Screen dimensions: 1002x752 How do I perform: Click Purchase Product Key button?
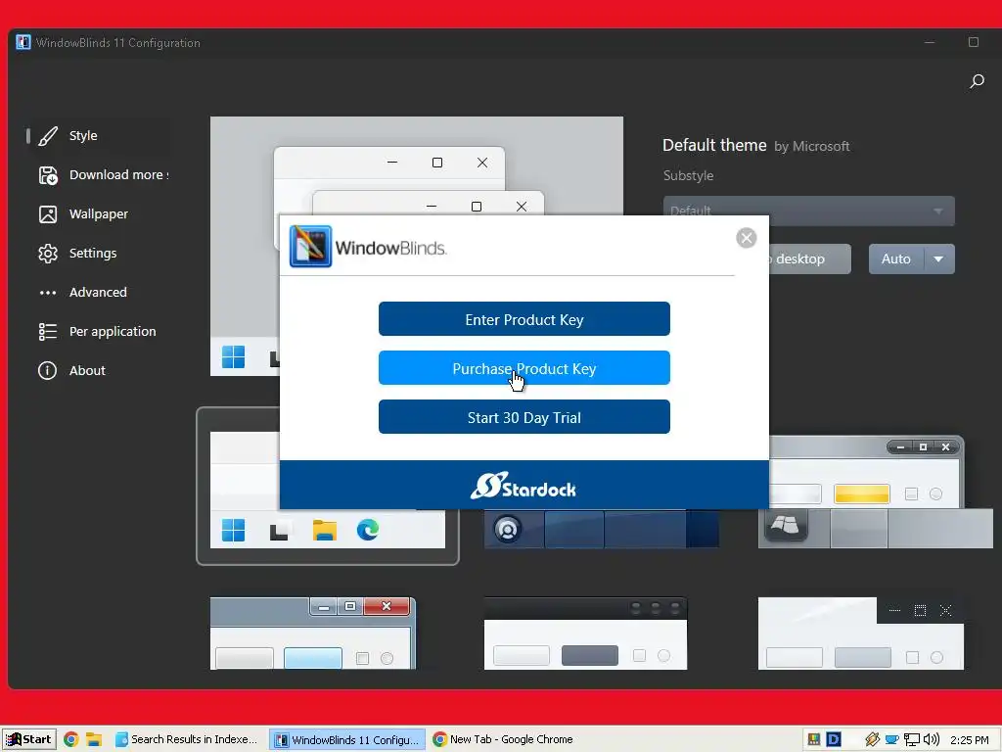(x=524, y=368)
